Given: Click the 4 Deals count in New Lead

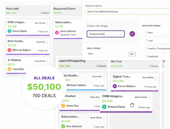Looking at the screenshot, I should click(45, 13).
